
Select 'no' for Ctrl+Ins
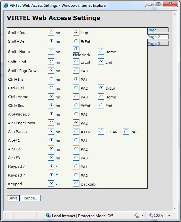(51, 79)
